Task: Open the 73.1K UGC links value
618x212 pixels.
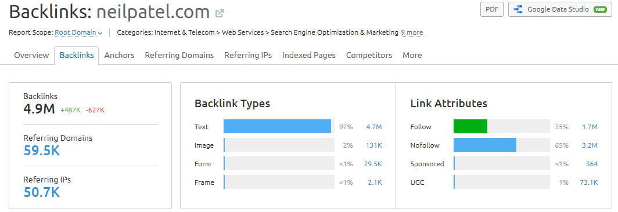Action: coord(589,182)
